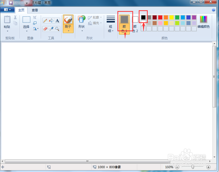
Task: Open the Shapes gallery icon
Action: pyautogui.click(x=82, y=19)
